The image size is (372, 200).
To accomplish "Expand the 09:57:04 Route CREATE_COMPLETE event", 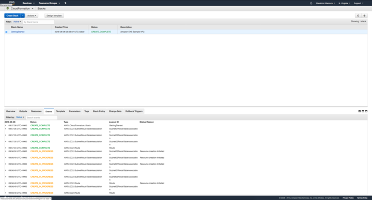I will pyautogui.click(x=6, y=148).
